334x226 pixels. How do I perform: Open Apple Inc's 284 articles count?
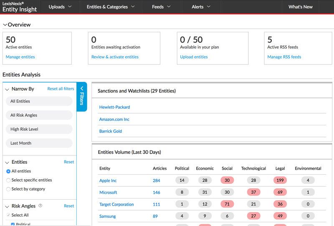[156, 180]
